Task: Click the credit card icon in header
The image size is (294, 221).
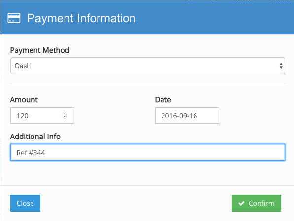Action: tap(14, 18)
